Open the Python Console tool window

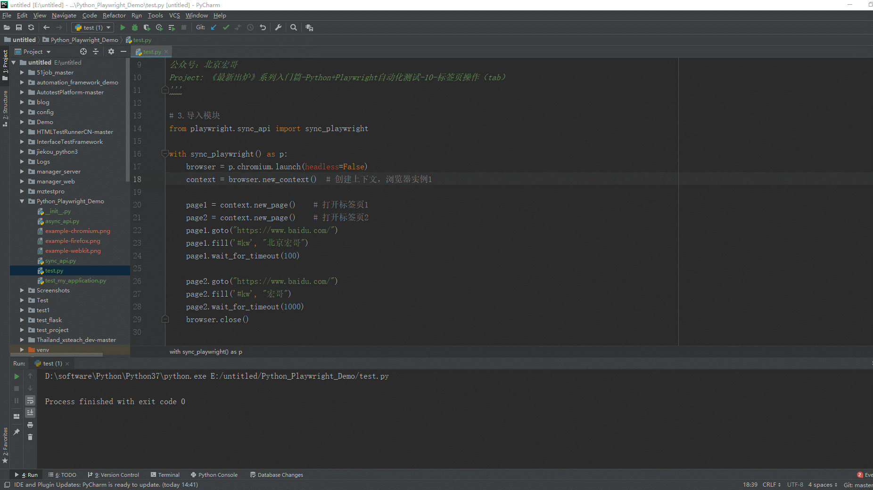click(x=214, y=475)
